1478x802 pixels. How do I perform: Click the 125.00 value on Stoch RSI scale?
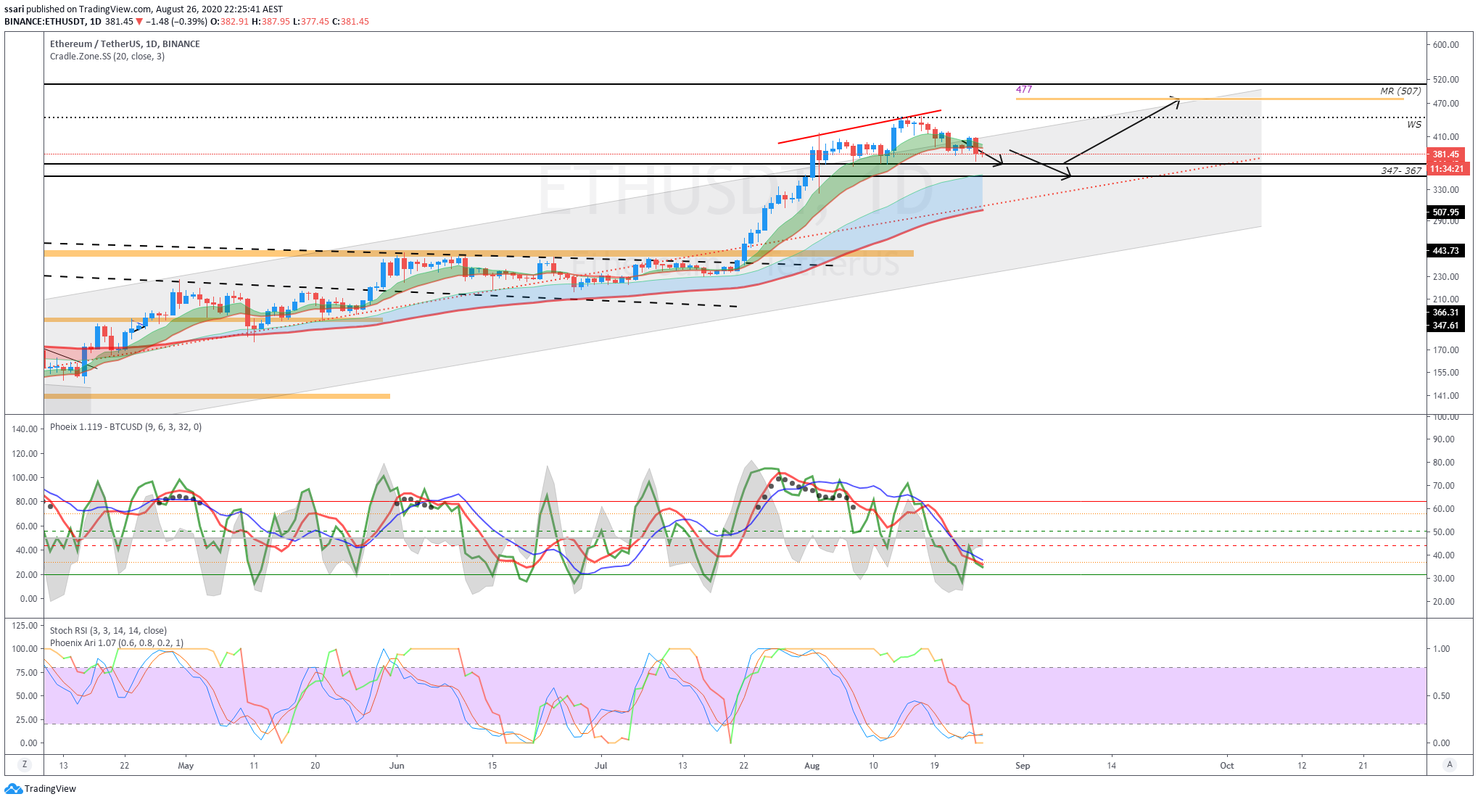pyautogui.click(x=25, y=625)
